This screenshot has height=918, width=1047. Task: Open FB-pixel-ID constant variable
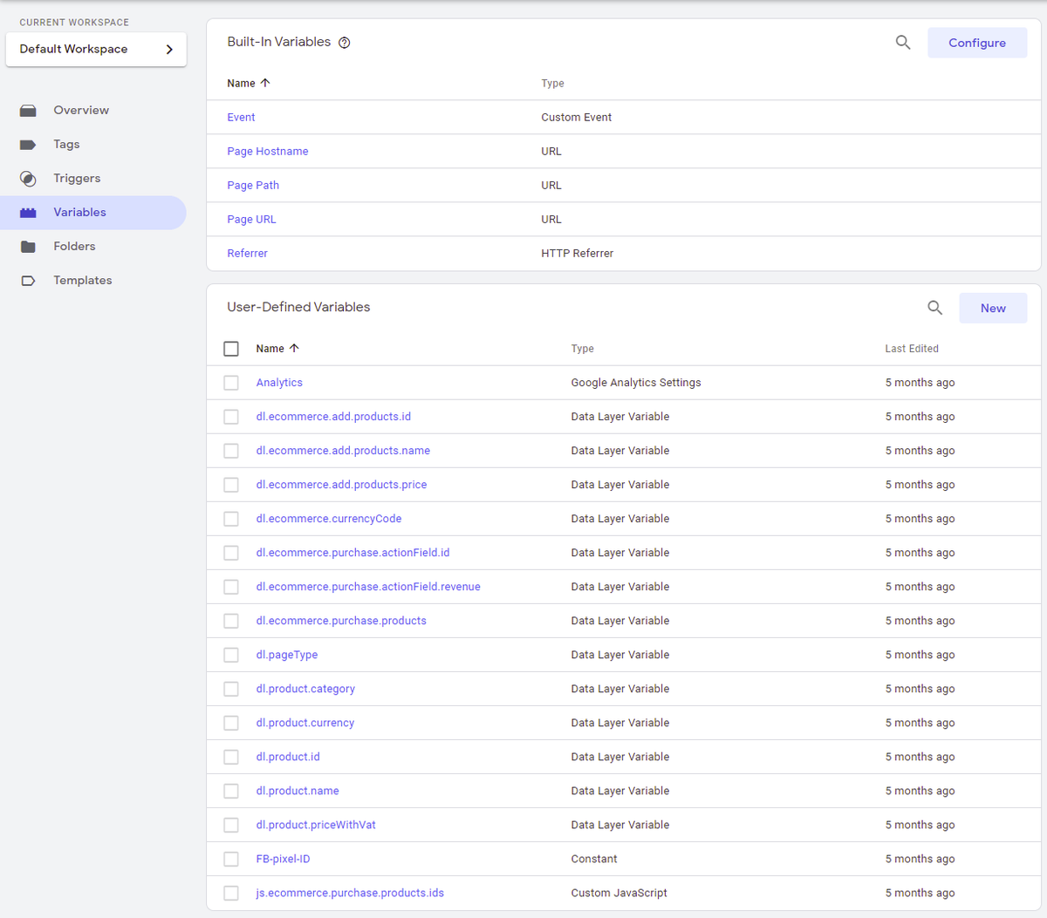click(283, 859)
